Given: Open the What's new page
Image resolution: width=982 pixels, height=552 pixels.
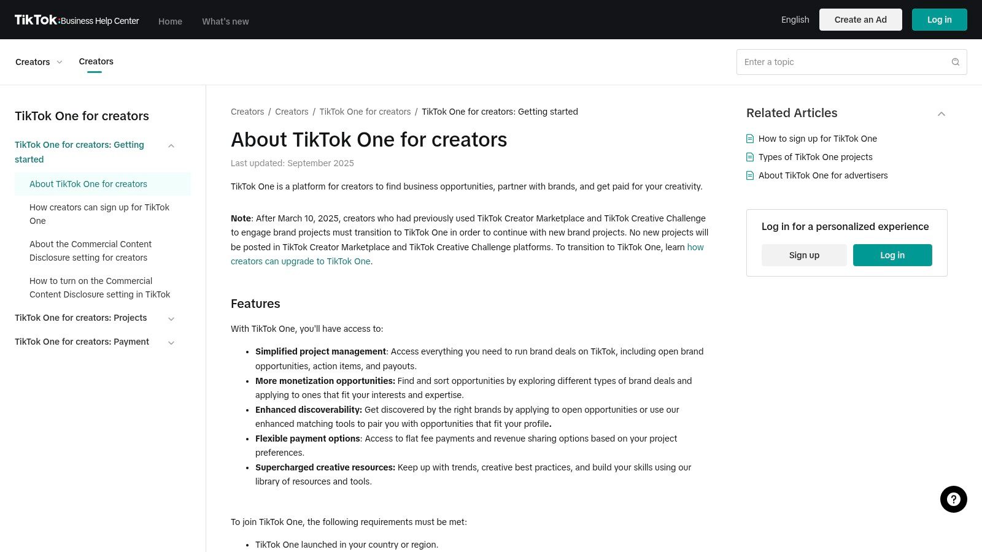Looking at the screenshot, I should click(225, 21).
